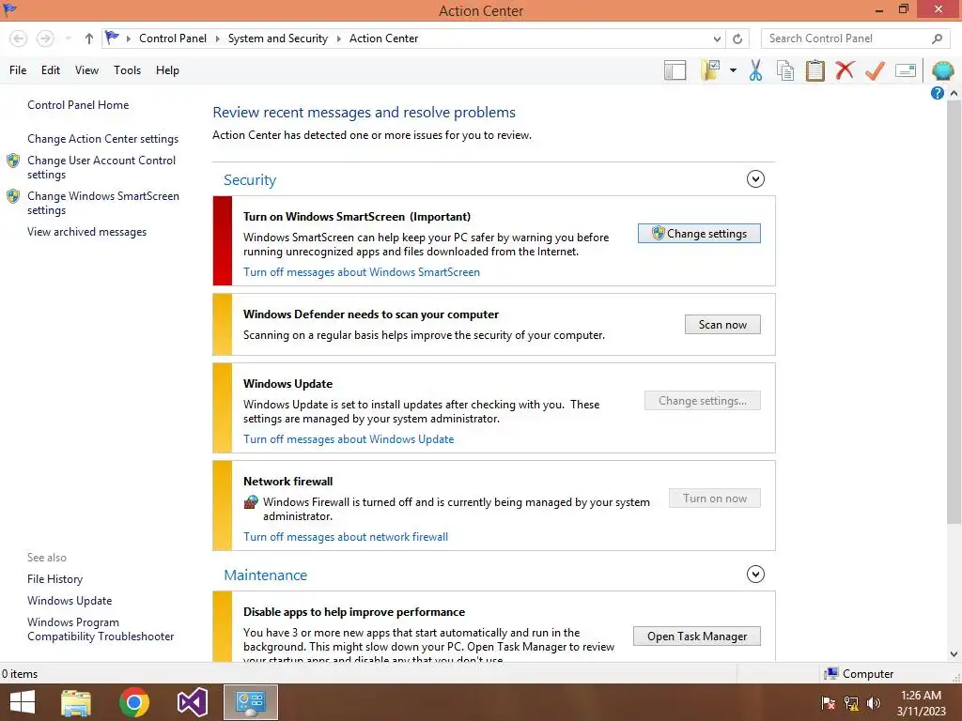Expand the arrow after System and Security breadcrumb
This screenshot has width=962, height=721.
coord(338,38)
